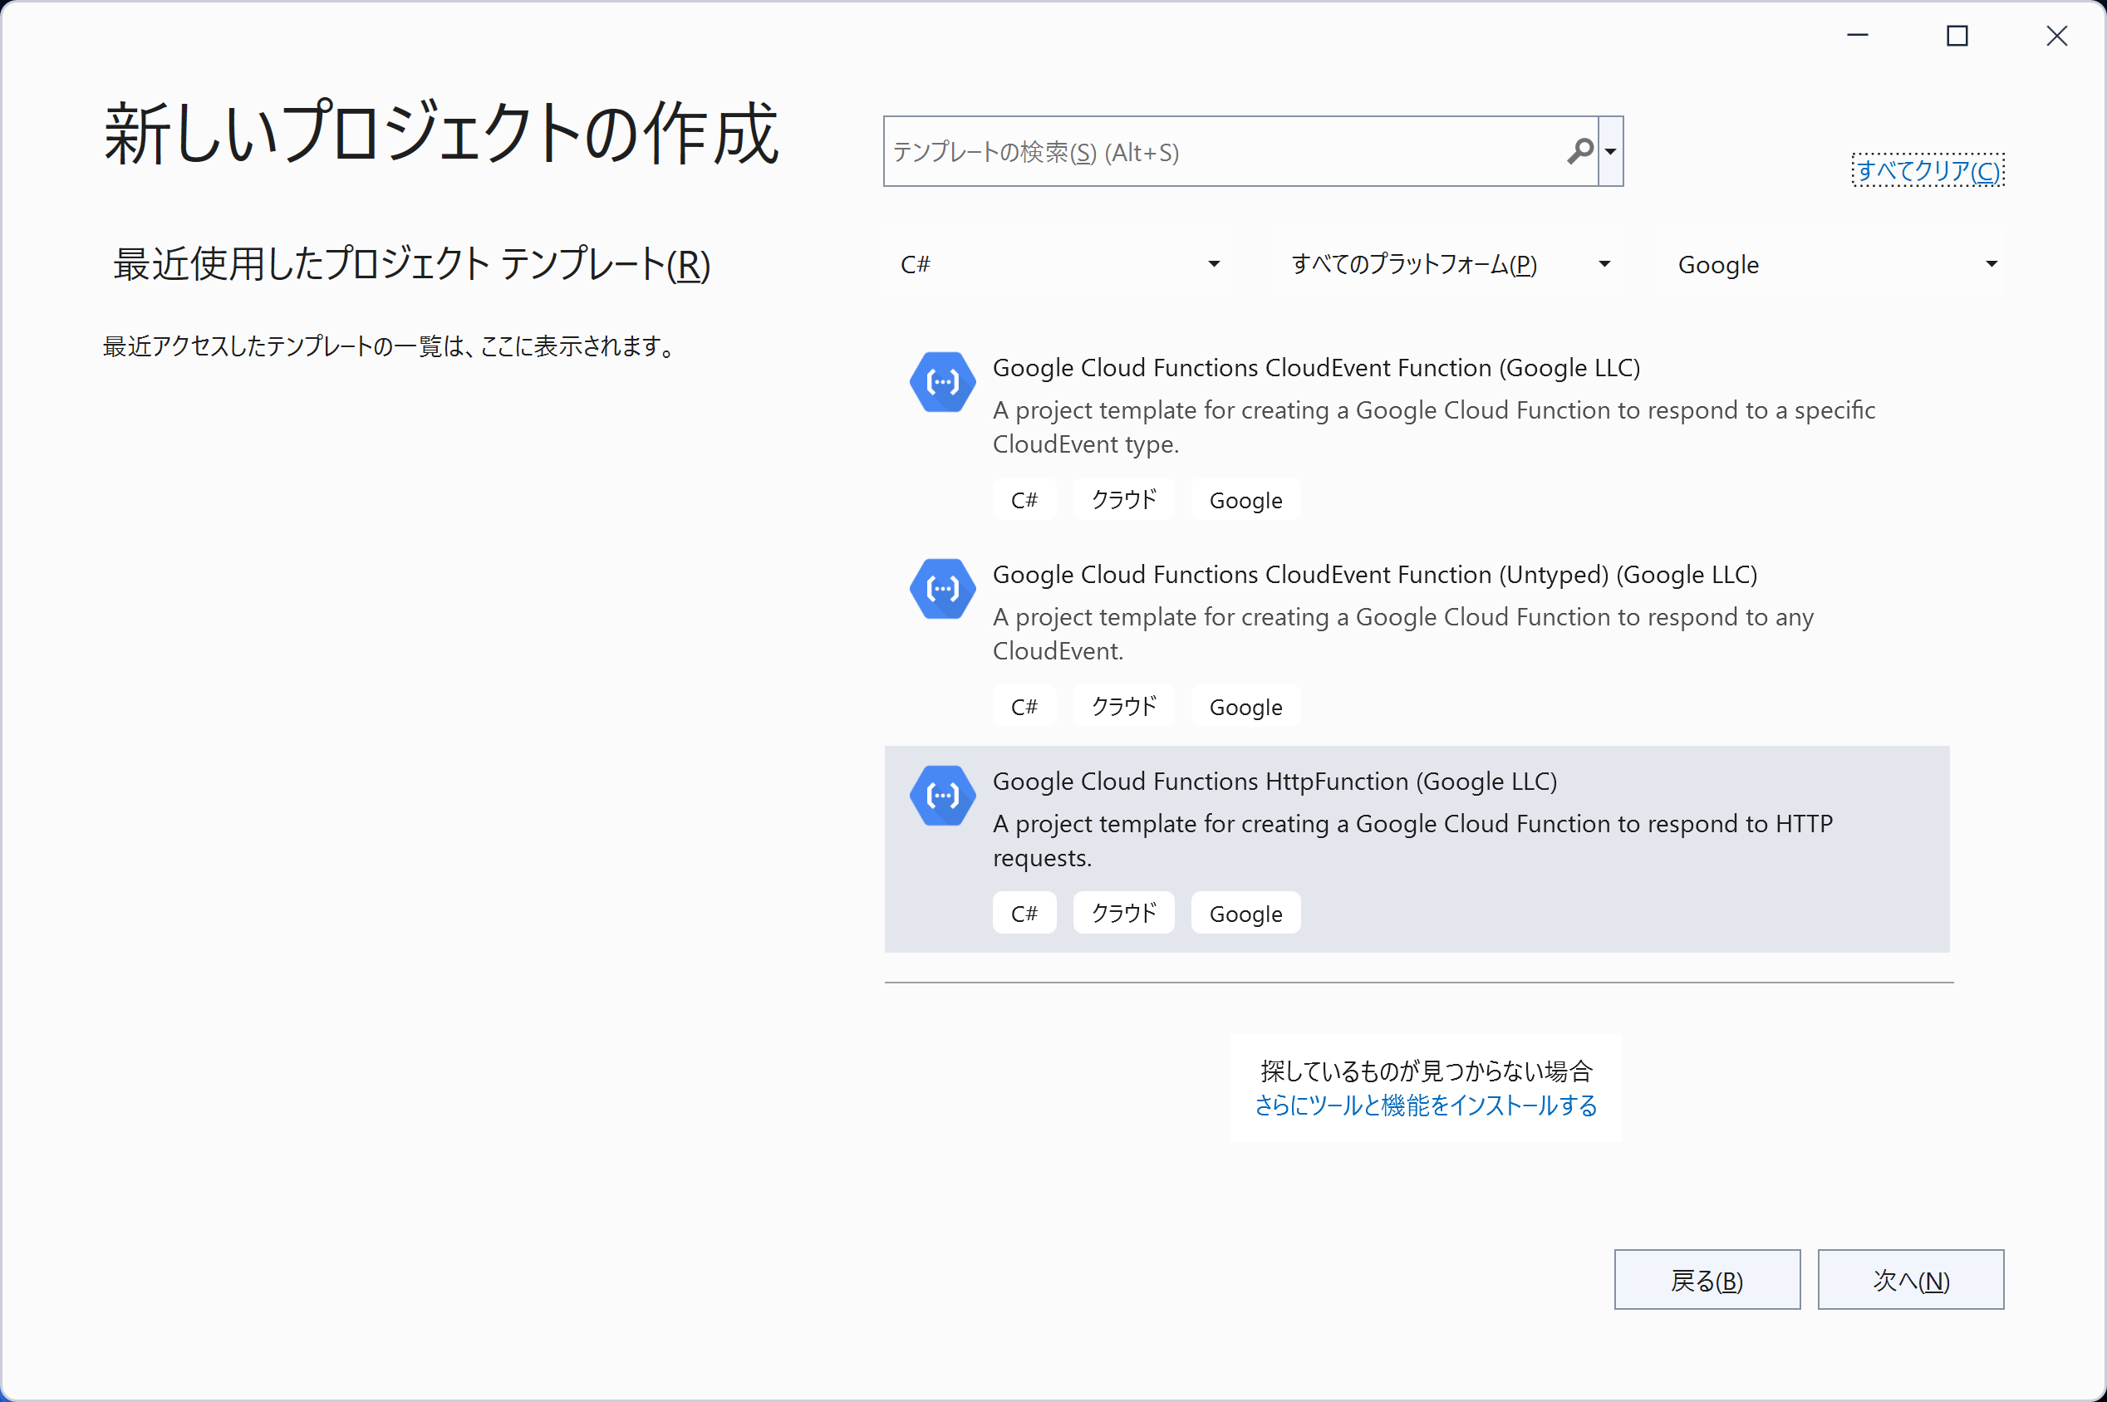This screenshot has width=2107, height=1402.
Task: Select Google Cloud Functions CloudEvent Function title
Action: click(1315, 367)
